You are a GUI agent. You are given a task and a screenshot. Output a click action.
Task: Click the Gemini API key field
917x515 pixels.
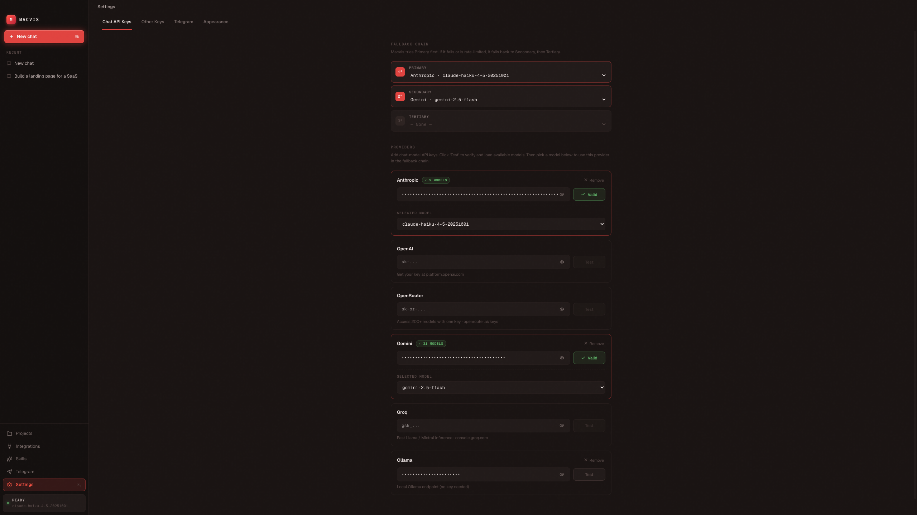[483, 358]
